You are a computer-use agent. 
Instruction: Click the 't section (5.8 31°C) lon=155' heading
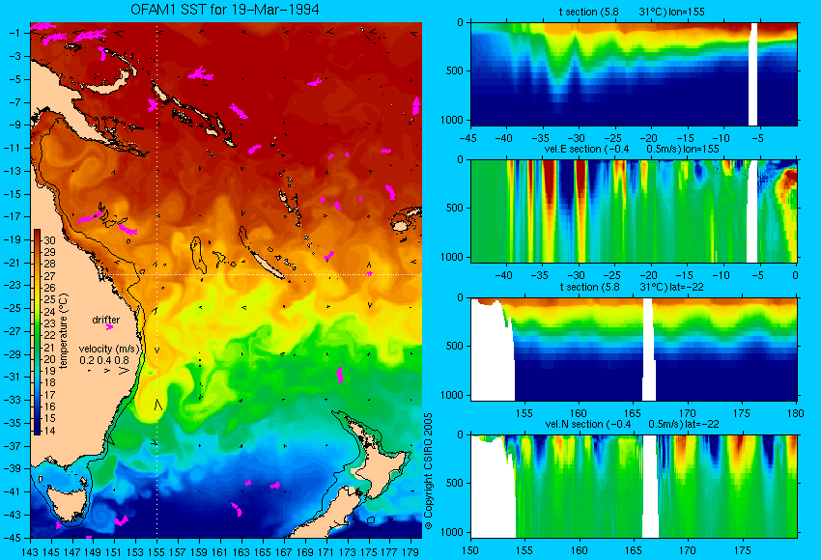tap(632, 12)
